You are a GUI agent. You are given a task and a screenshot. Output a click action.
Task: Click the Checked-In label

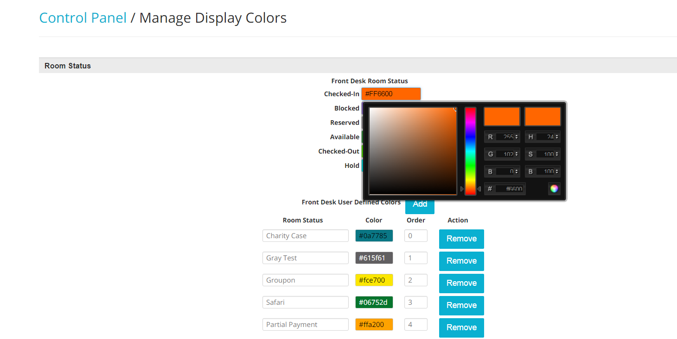point(342,94)
